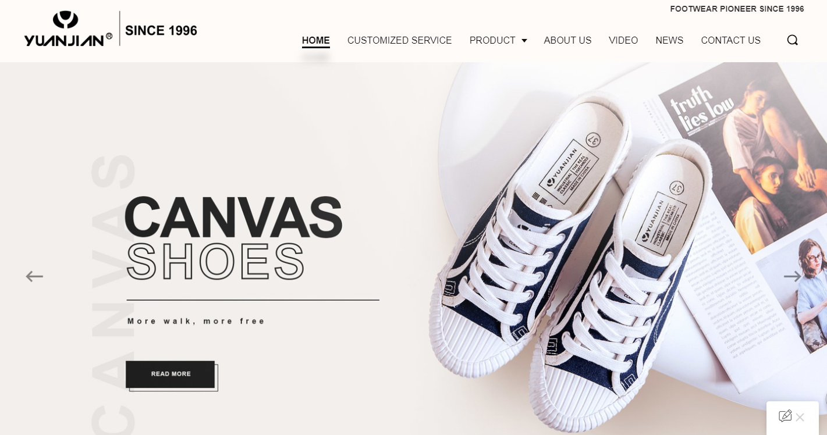Open the Contact Us page
This screenshot has width=827, height=435.
click(x=730, y=40)
